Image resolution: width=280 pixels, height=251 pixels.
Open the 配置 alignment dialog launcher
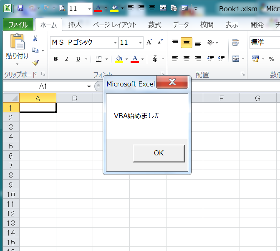242,74
